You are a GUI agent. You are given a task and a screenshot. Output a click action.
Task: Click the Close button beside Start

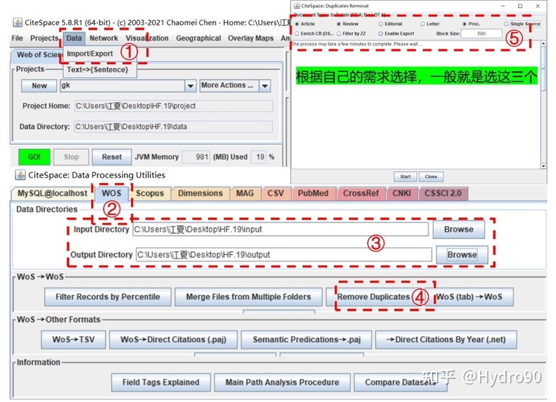click(431, 177)
